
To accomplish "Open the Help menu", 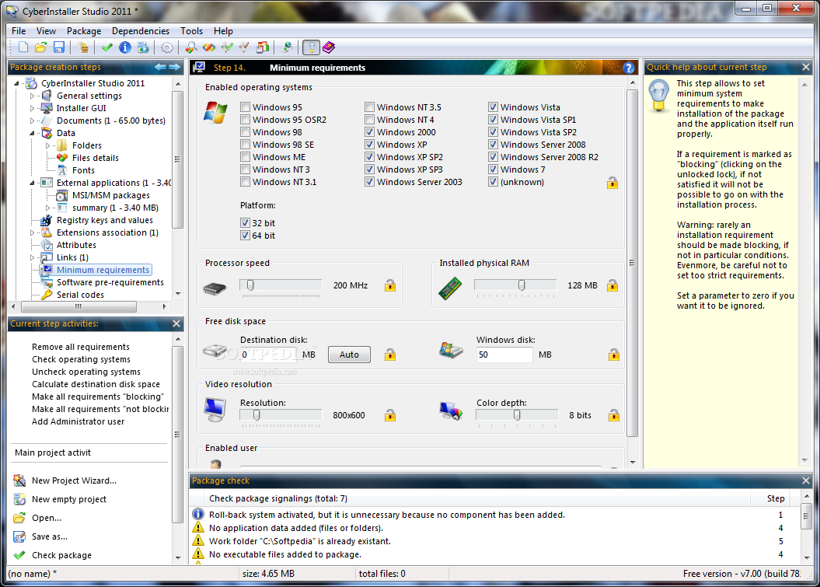I will [223, 31].
